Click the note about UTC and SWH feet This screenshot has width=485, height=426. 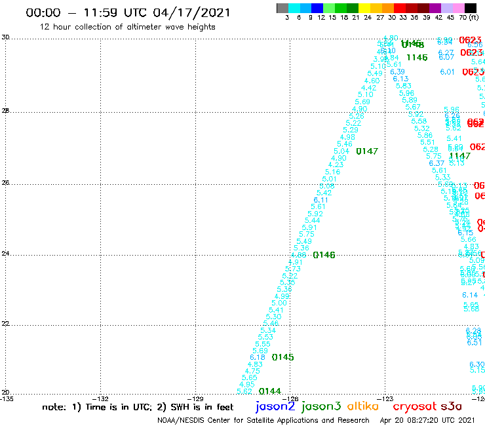pos(138,407)
